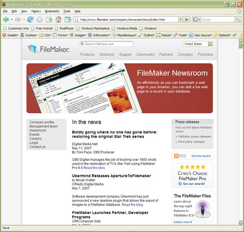
Task: Click the Google search input box
Action: click(218, 20)
